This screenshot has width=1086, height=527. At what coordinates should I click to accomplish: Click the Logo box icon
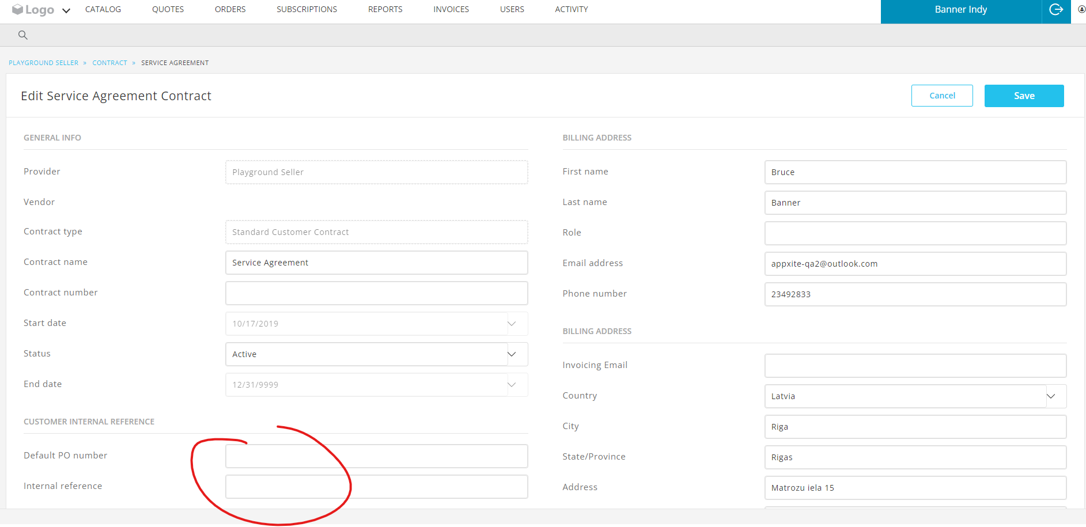(17, 10)
